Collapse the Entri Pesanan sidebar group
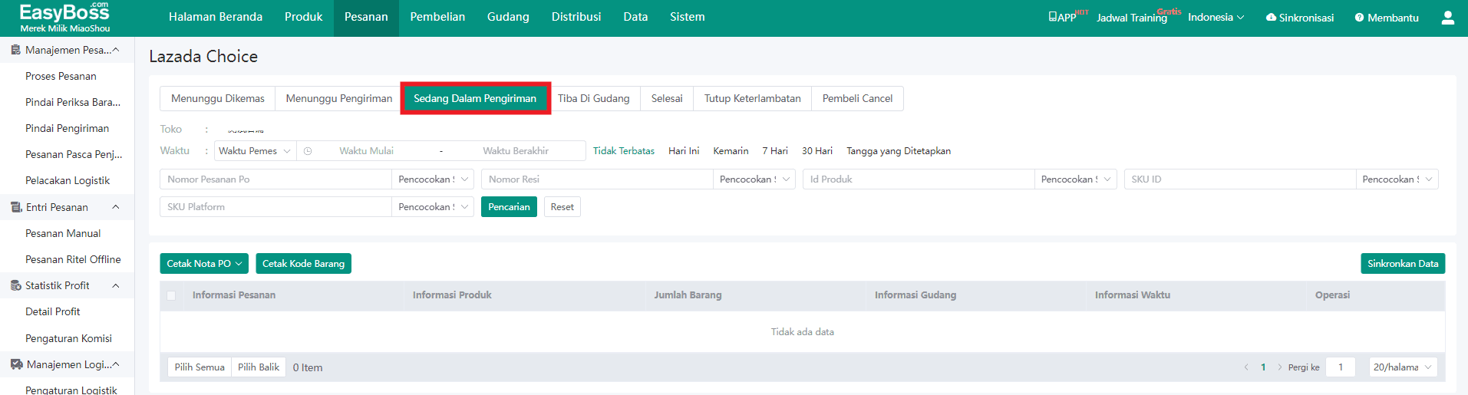The image size is (1468, 395). click(116, 207)
